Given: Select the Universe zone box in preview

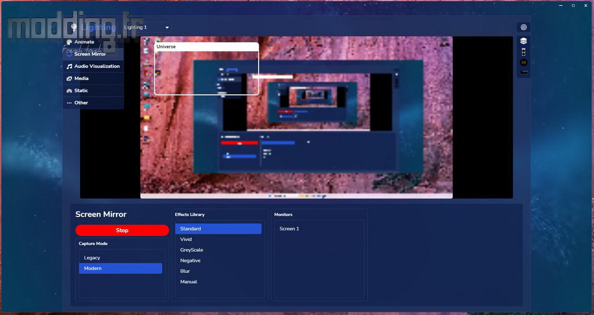Looking at the screenshot, I should tap(207, 68).
